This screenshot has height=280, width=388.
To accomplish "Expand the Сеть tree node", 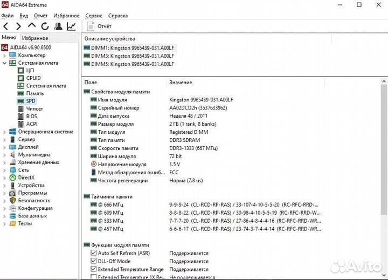I will tap(4, 170).
